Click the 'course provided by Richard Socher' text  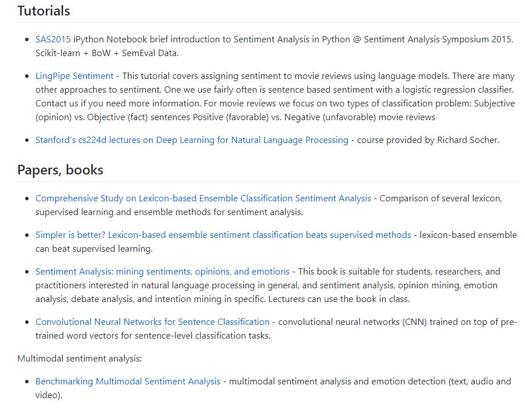click(x=428, y=140)
